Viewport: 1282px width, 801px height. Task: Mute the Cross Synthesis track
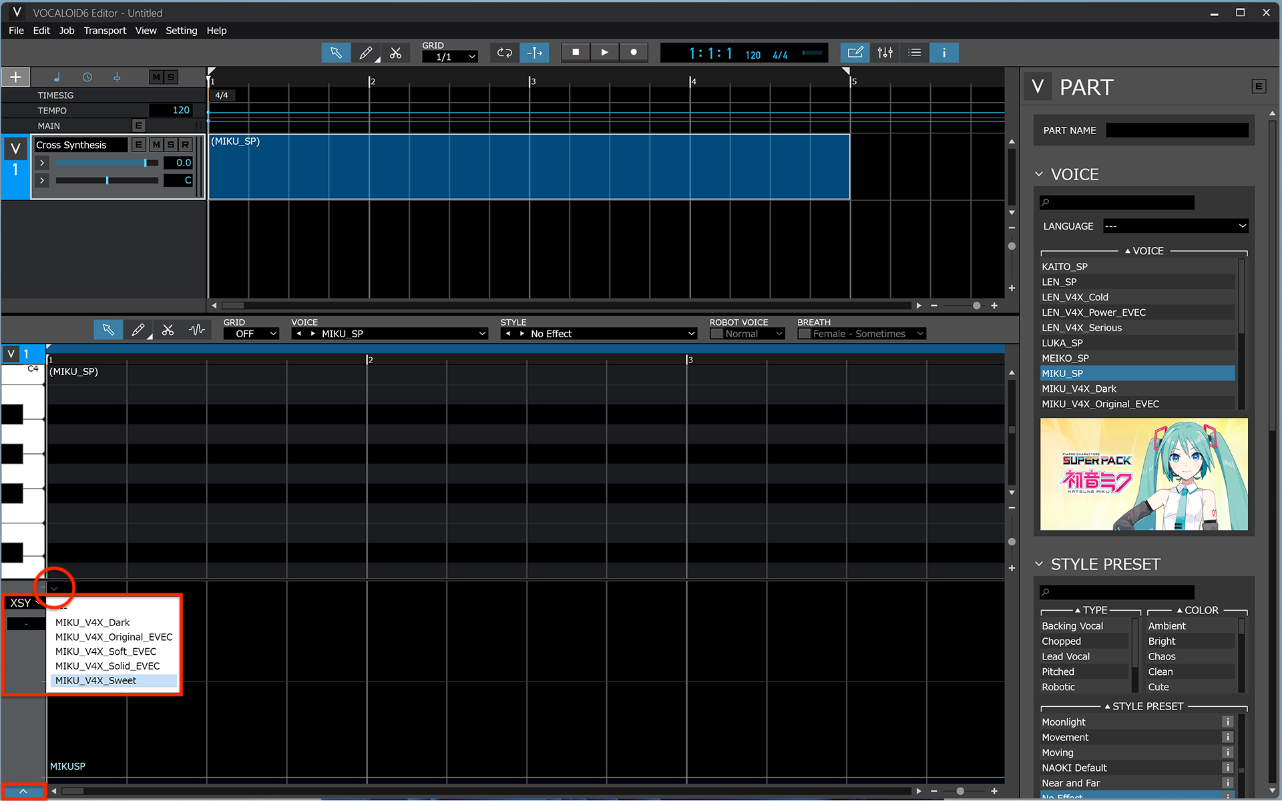tap(156, 144)
